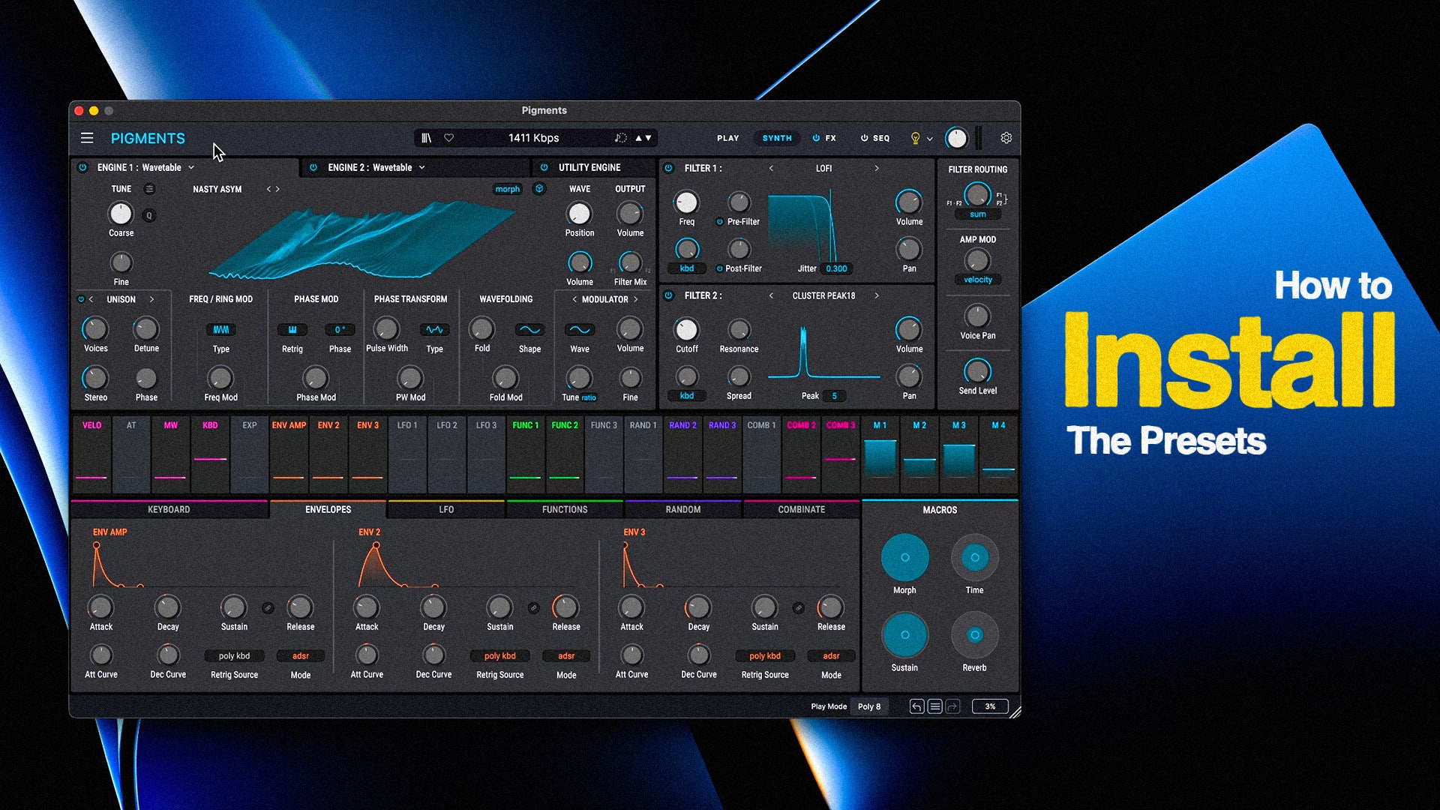Click the Q quantize button under TUNE
Screen dimensions: 1440x810
[149, 216]
